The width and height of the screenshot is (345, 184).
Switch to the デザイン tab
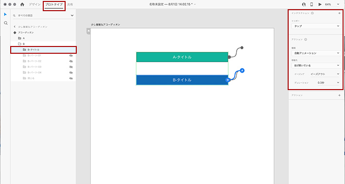point(34,4)
